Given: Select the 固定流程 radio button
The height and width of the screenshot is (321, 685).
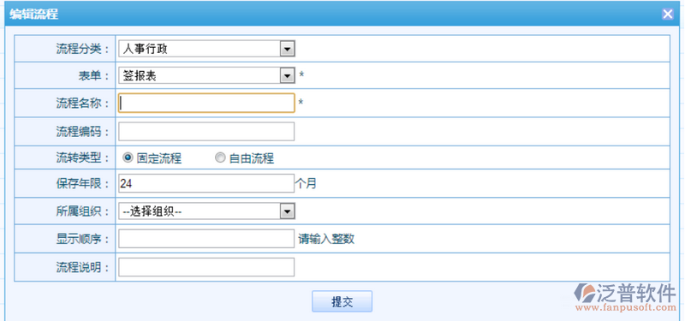Looking at the screenshot, I should 128,158.
